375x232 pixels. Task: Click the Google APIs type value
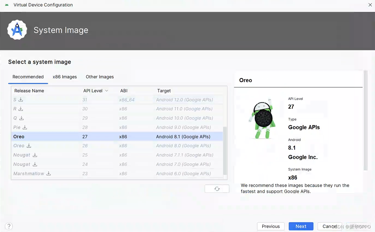point(304,127)
